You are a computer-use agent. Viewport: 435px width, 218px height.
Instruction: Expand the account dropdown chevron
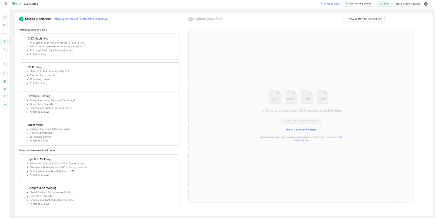[430, 4]
